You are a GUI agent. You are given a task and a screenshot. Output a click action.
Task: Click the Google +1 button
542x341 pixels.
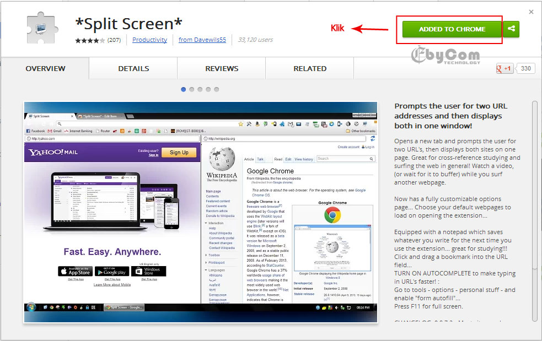click(x=505, y=68)
